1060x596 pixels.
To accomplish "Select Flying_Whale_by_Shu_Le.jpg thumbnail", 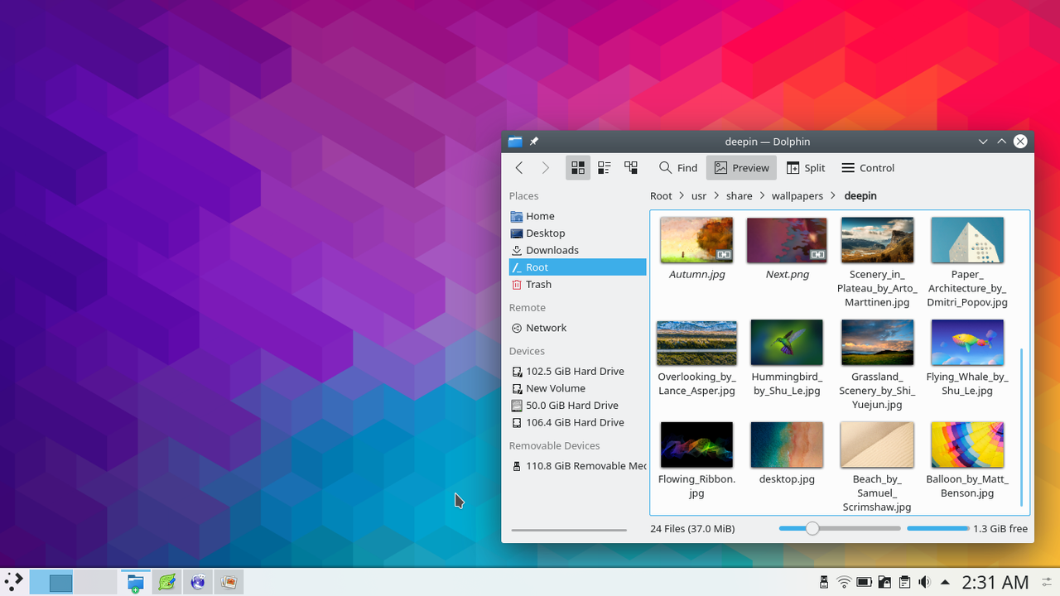I will point(967,343).
